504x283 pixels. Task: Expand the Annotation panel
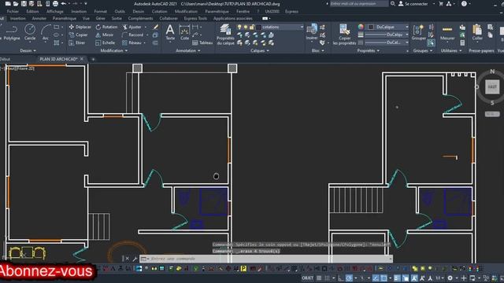click(188, 50)
